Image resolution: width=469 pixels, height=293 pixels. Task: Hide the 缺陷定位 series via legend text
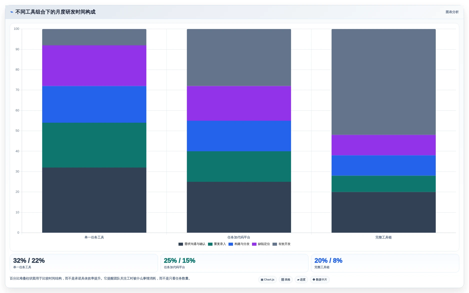click(x=264, y=244)
